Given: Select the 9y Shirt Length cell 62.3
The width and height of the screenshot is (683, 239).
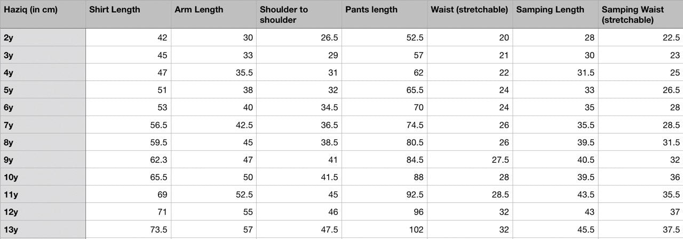Looking at the screenshot, I should tap(128, 160).
